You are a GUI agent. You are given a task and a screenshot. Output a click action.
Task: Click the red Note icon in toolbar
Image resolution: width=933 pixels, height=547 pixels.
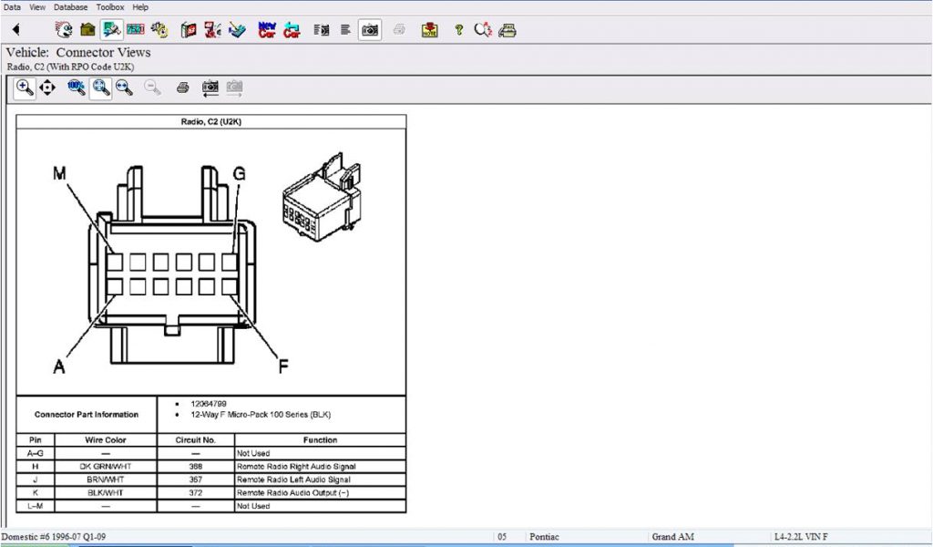click(429, 30)
